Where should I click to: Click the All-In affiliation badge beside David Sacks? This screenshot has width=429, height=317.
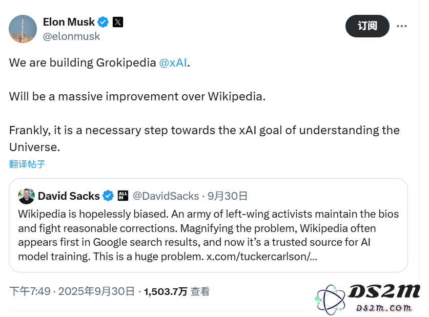tap(123, 196)
